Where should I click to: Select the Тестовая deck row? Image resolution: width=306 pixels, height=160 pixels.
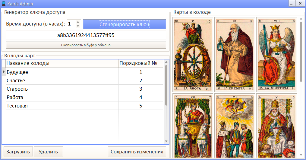pos(84,106)
